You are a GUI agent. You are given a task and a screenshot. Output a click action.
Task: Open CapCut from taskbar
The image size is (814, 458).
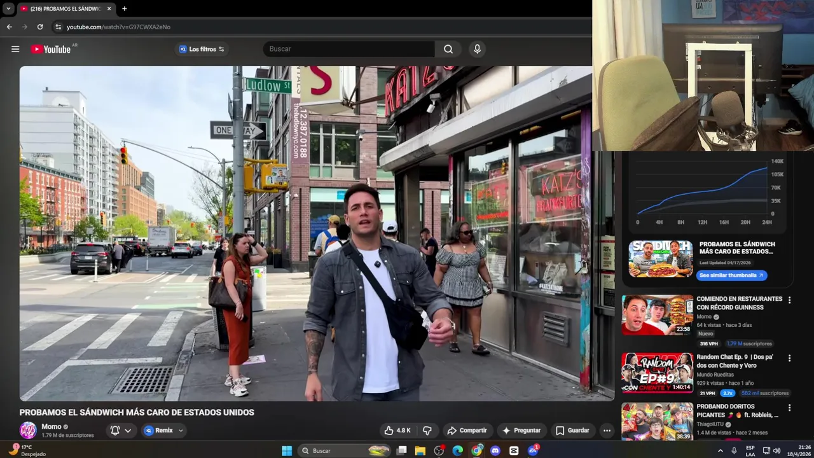coord(514,450)
